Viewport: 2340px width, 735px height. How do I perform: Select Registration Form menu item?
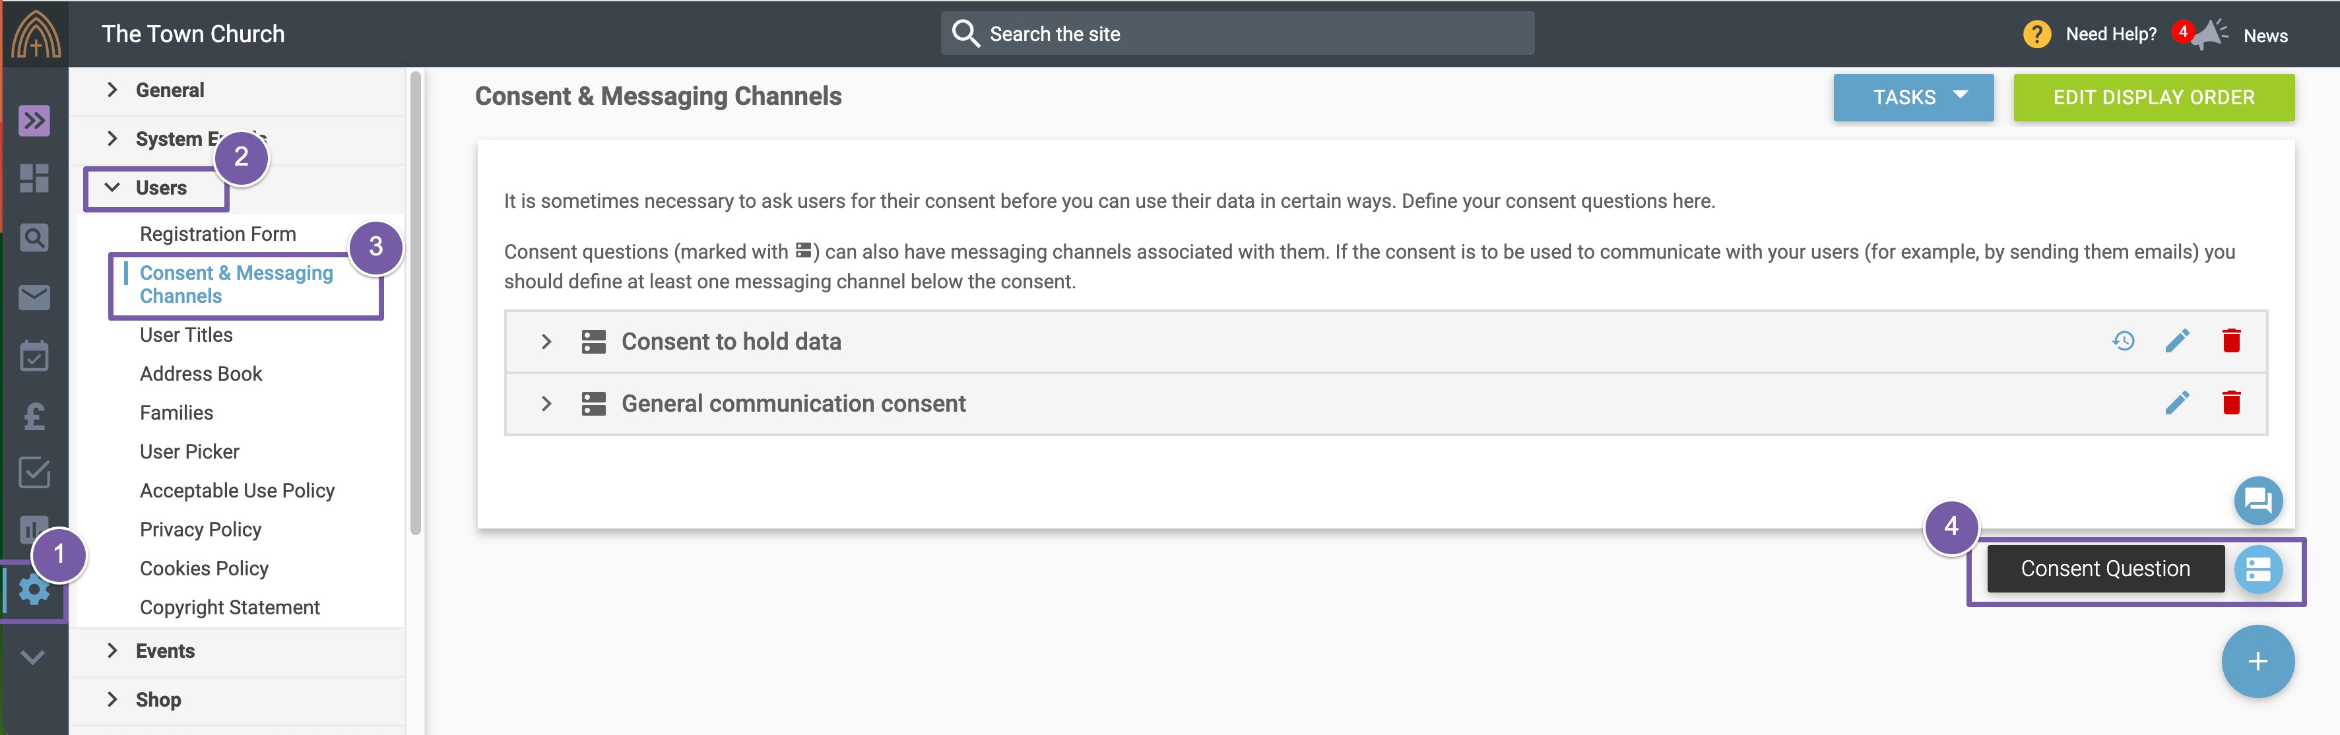pos(218,234)
